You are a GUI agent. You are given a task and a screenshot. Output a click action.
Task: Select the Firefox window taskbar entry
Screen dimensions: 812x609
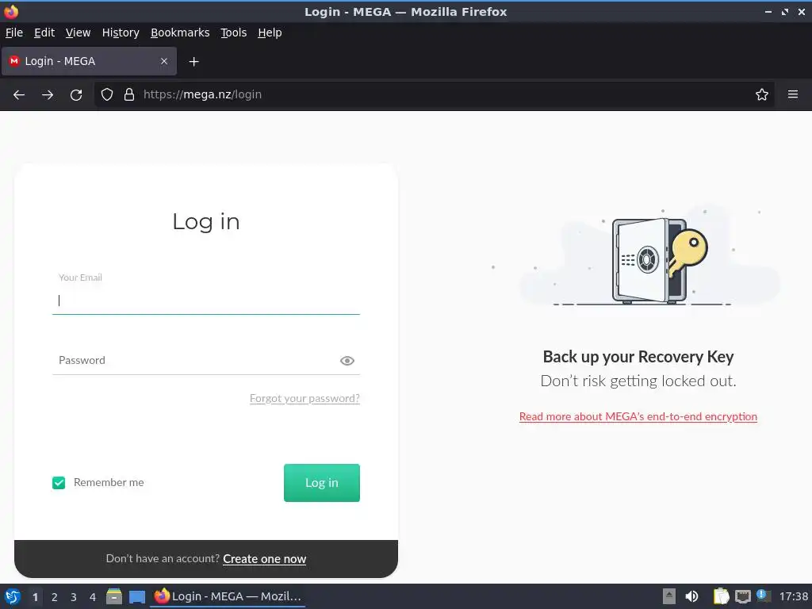pos(228,596)
